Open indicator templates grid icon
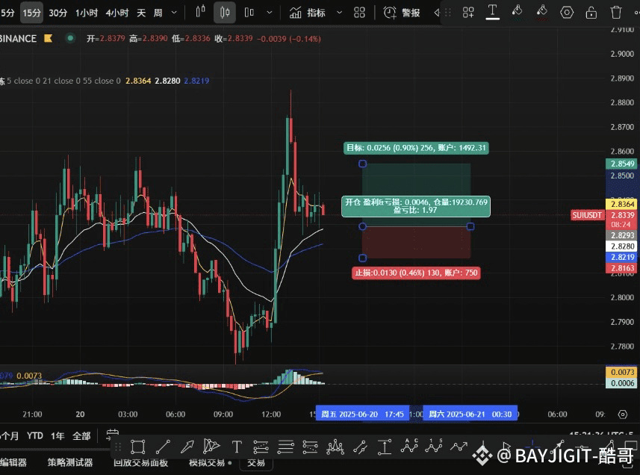Image resolution: width=640 pixels, height=475 pixels. tap(359, 13)
